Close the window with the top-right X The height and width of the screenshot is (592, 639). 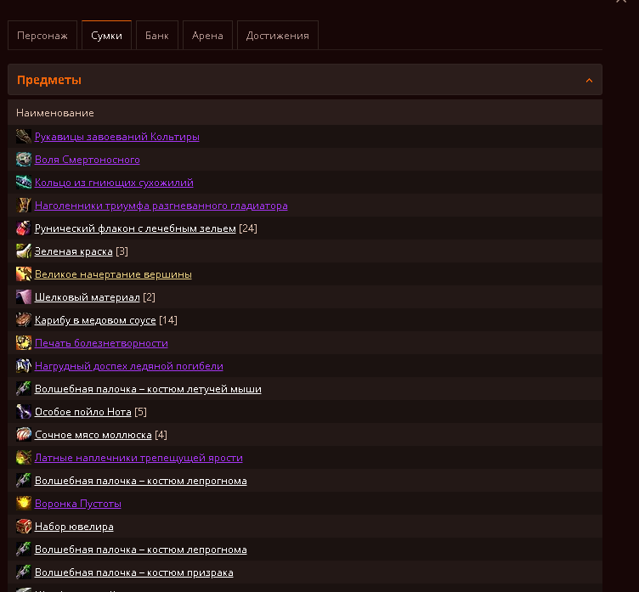pos(621,3)
